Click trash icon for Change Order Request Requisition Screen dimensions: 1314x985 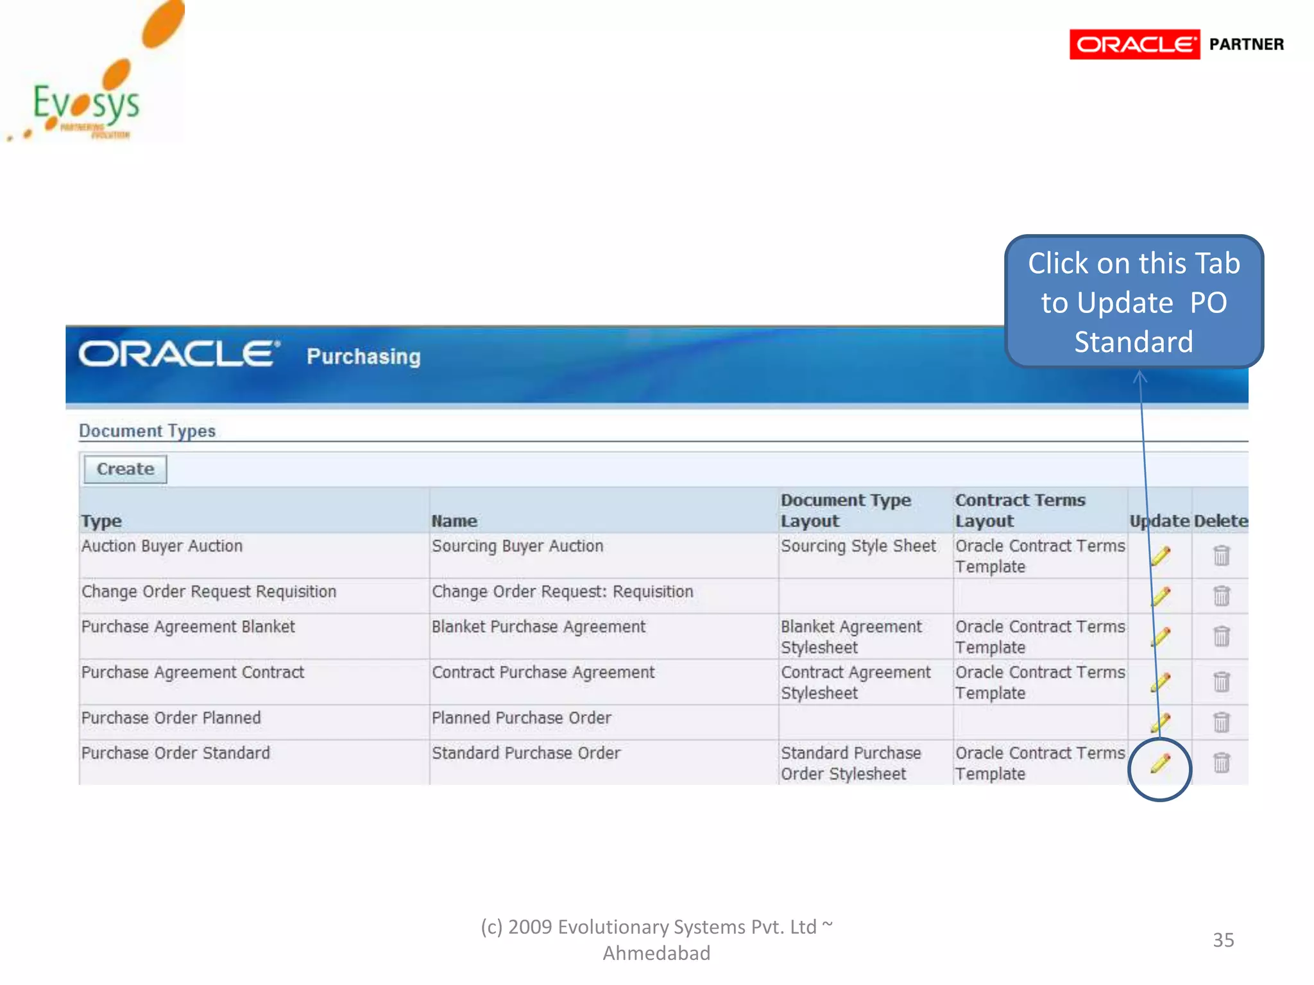(x=1222, y=596)
